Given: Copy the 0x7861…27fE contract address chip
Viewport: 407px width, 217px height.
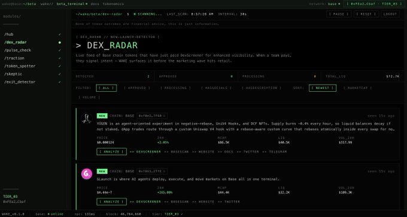Looking at the screenshot, I should pos(152,171).
